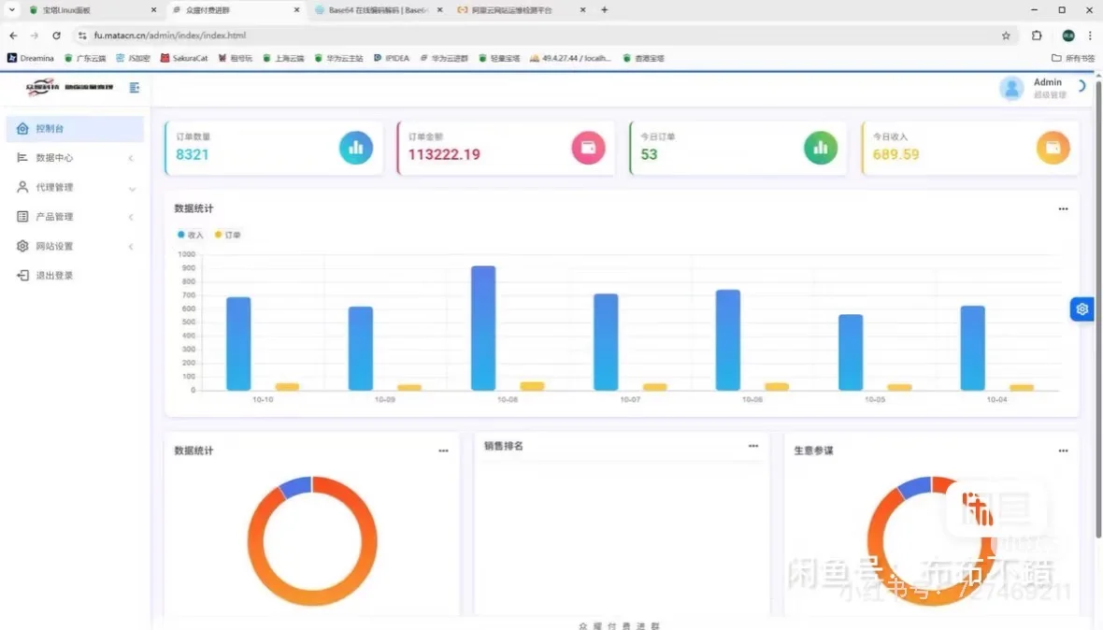This screenshot has width=1103, height=630.
Task: Expand the 数据中心 submenu
Action: pos(131,158)
